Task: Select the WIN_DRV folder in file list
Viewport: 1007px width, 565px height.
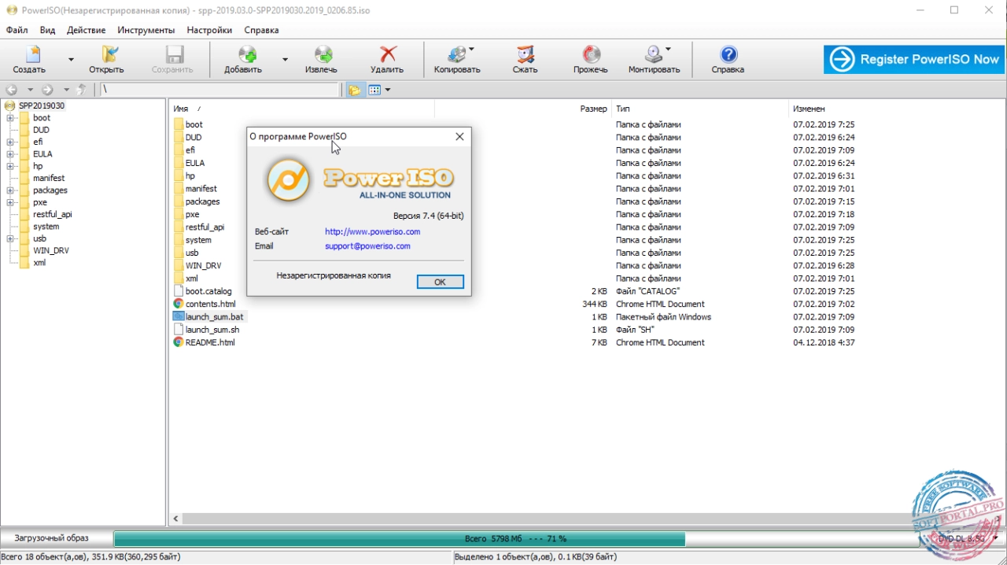Action: pyautogui.click(x=203, y=265)
